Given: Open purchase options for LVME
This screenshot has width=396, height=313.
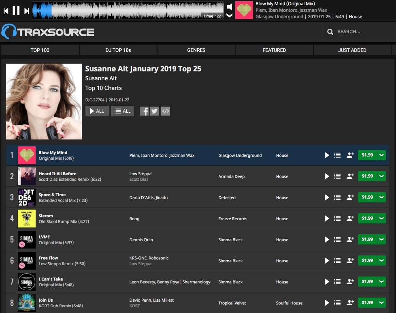Looking at the screenshot, I should click(x=381, y=239).
